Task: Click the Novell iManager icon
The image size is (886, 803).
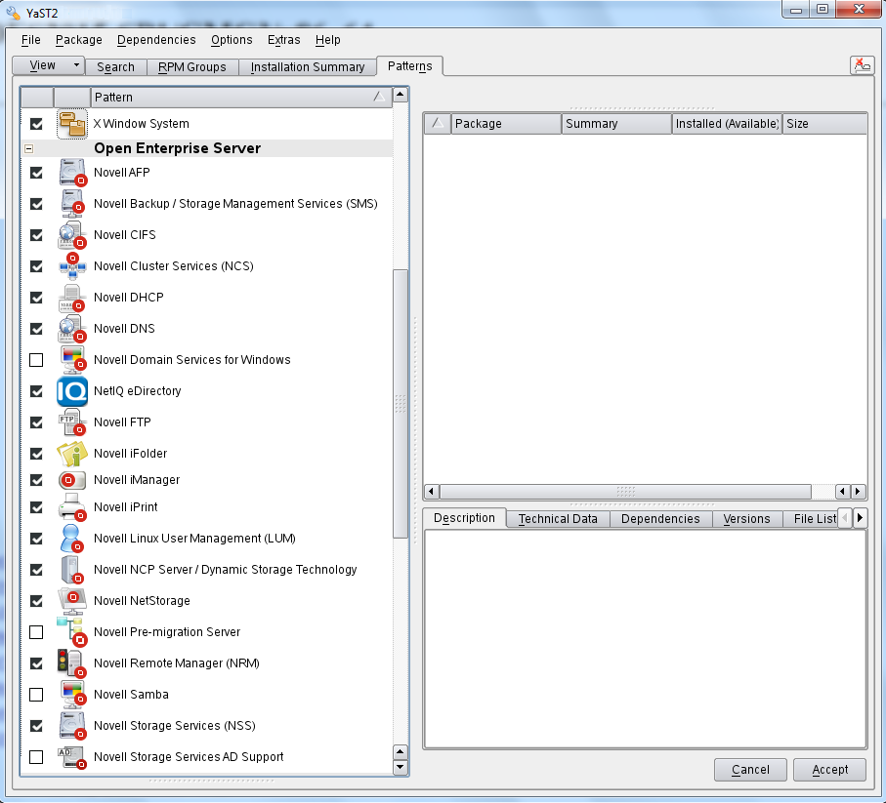Action: pyautogui.click(x=72, y=480)
